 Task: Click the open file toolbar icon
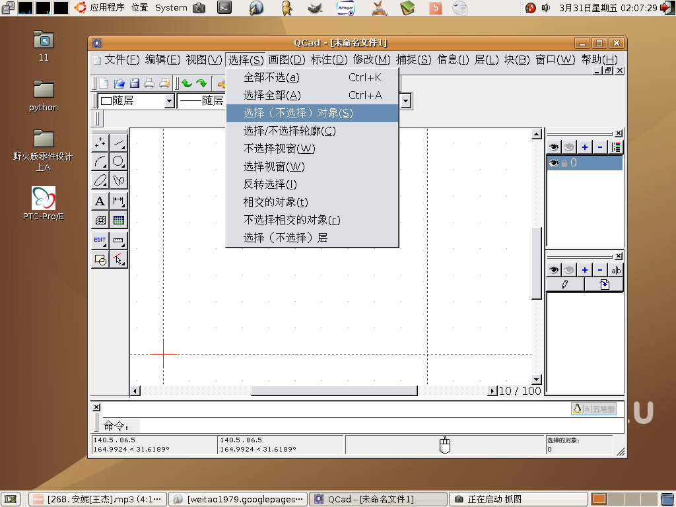click(x=119, y=83)
